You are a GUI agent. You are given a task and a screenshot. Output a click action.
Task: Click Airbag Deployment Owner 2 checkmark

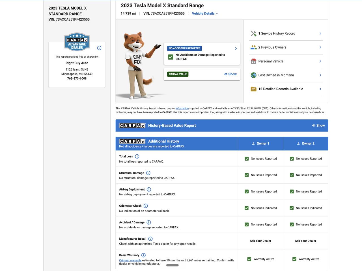[292, 191]
